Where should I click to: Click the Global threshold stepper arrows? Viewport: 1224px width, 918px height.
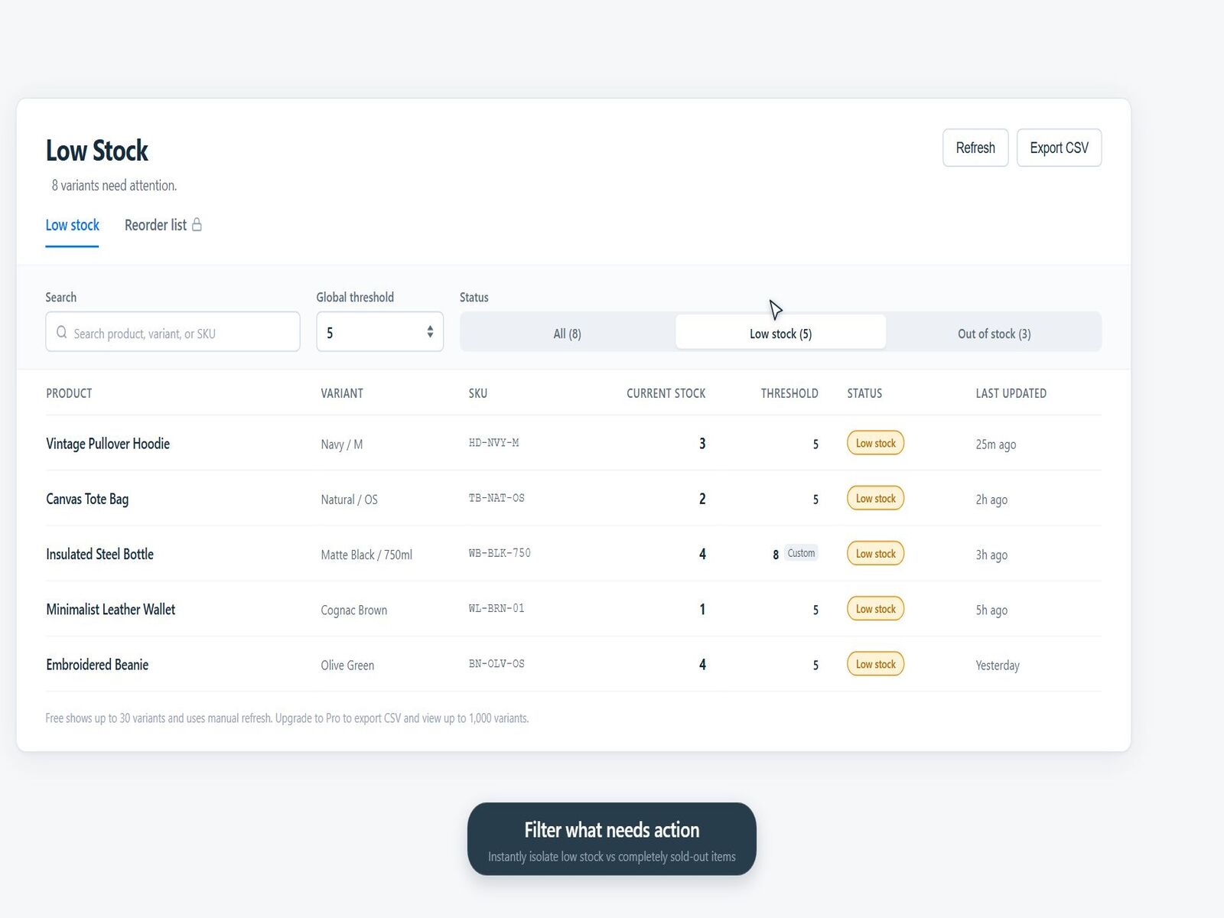[430, 331]
